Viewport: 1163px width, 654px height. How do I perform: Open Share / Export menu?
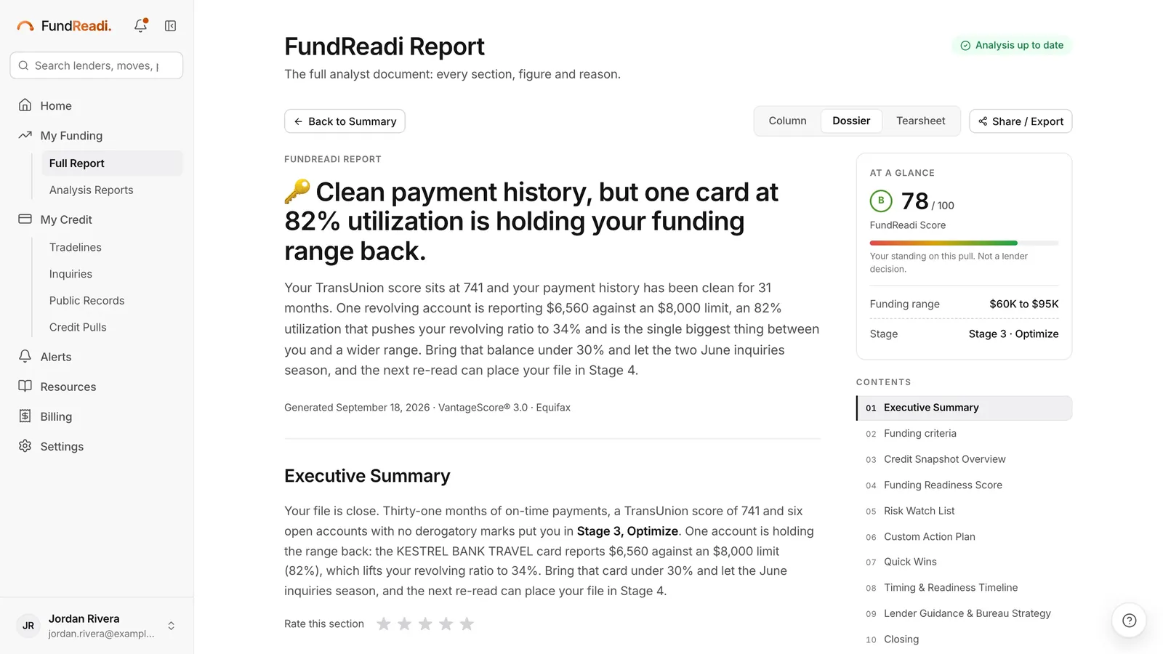pos(1021,121)
